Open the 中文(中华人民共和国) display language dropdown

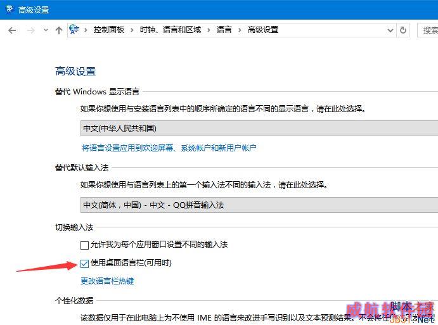259,128
